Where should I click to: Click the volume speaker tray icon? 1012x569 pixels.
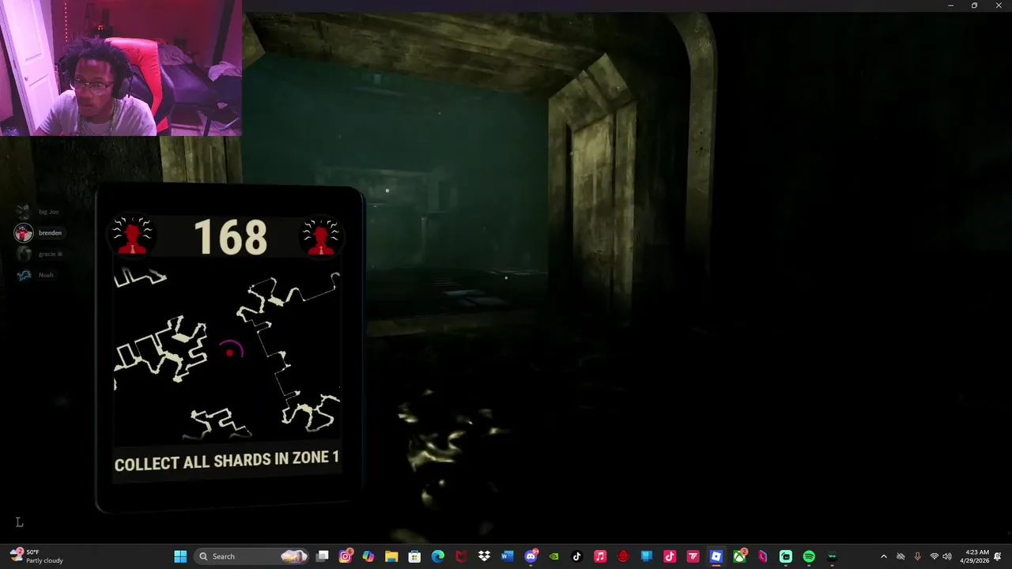(x=947, y=556)
